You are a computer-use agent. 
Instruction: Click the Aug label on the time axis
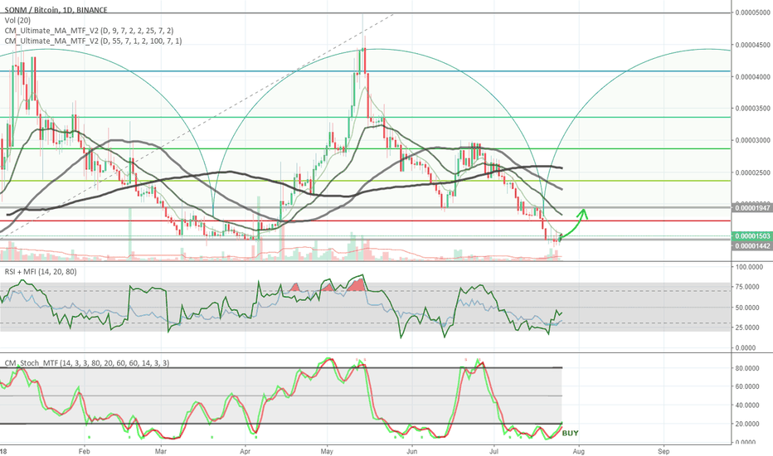pos(579,451)
